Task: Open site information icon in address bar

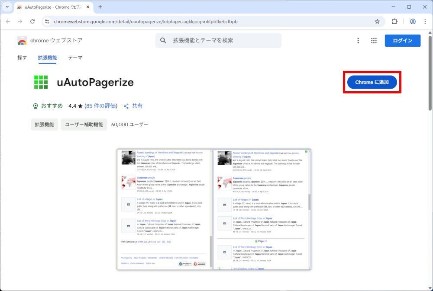Action: [x=47, y=22]
